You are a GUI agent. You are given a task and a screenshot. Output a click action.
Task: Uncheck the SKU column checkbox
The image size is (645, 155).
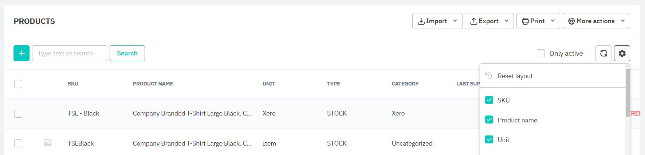pos(489,100)
